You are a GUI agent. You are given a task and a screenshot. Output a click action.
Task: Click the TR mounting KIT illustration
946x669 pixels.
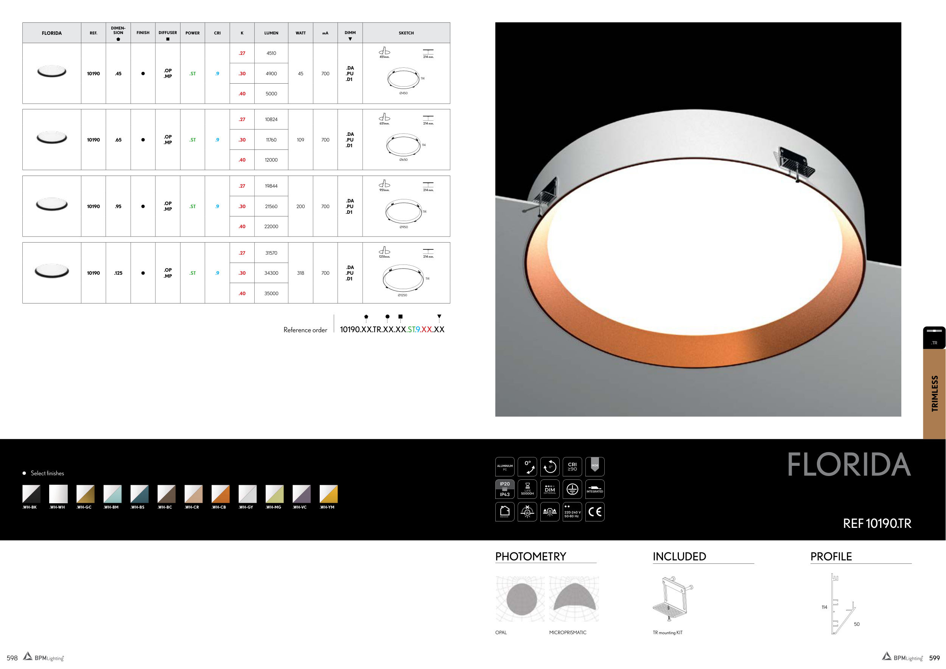click(672, 599)
